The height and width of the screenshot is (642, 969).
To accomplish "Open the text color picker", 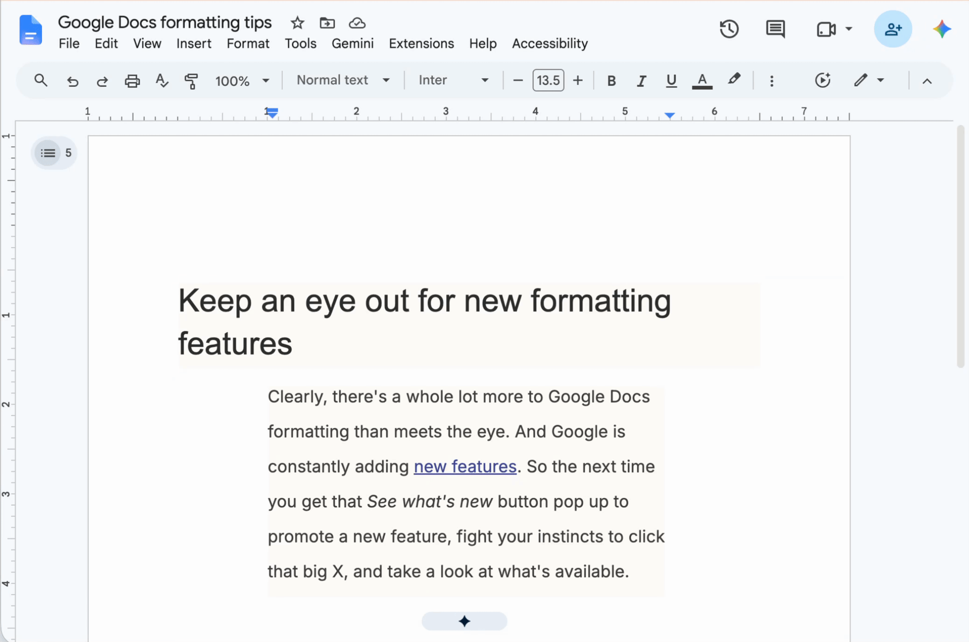I will tap(702, 81).
